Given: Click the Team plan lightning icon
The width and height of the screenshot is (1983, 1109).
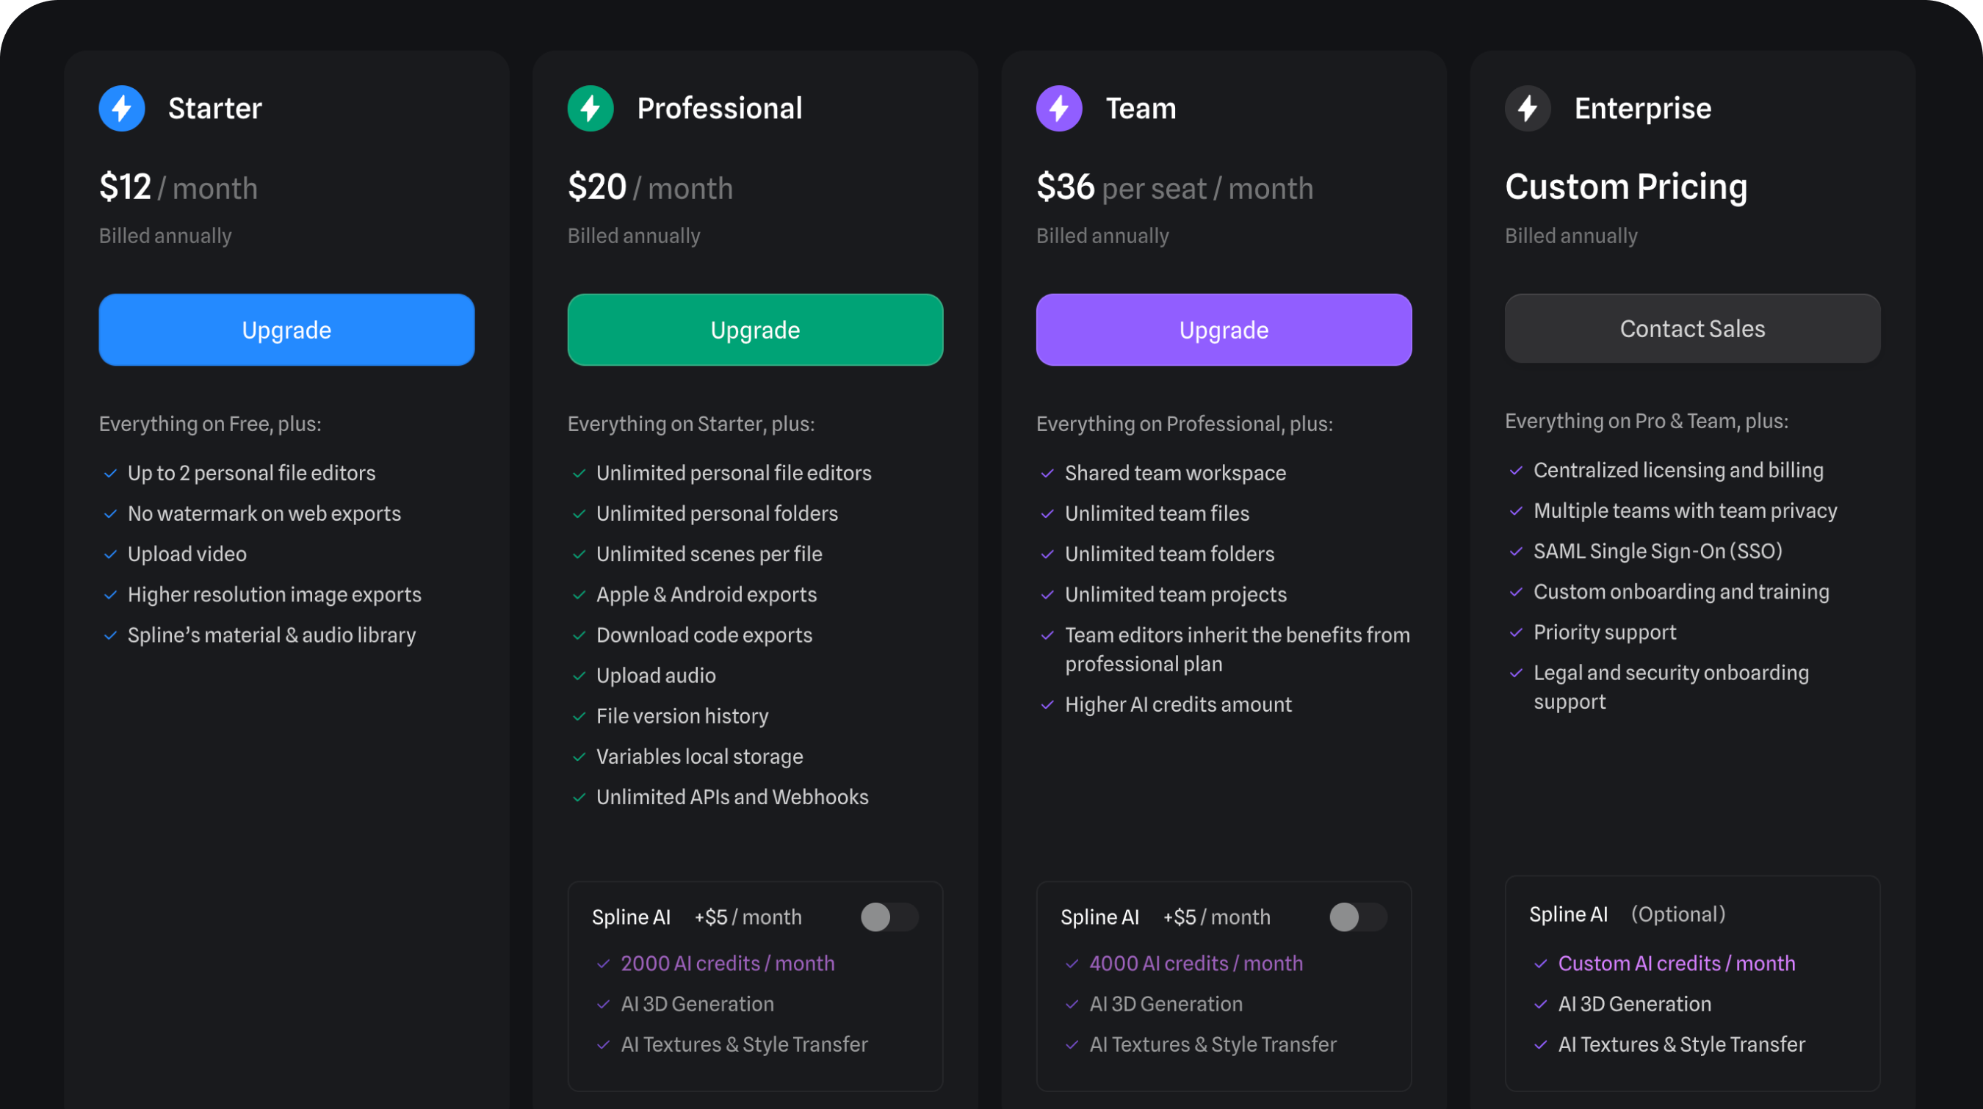Looking at the screenshot, I should click(1058, 108).
